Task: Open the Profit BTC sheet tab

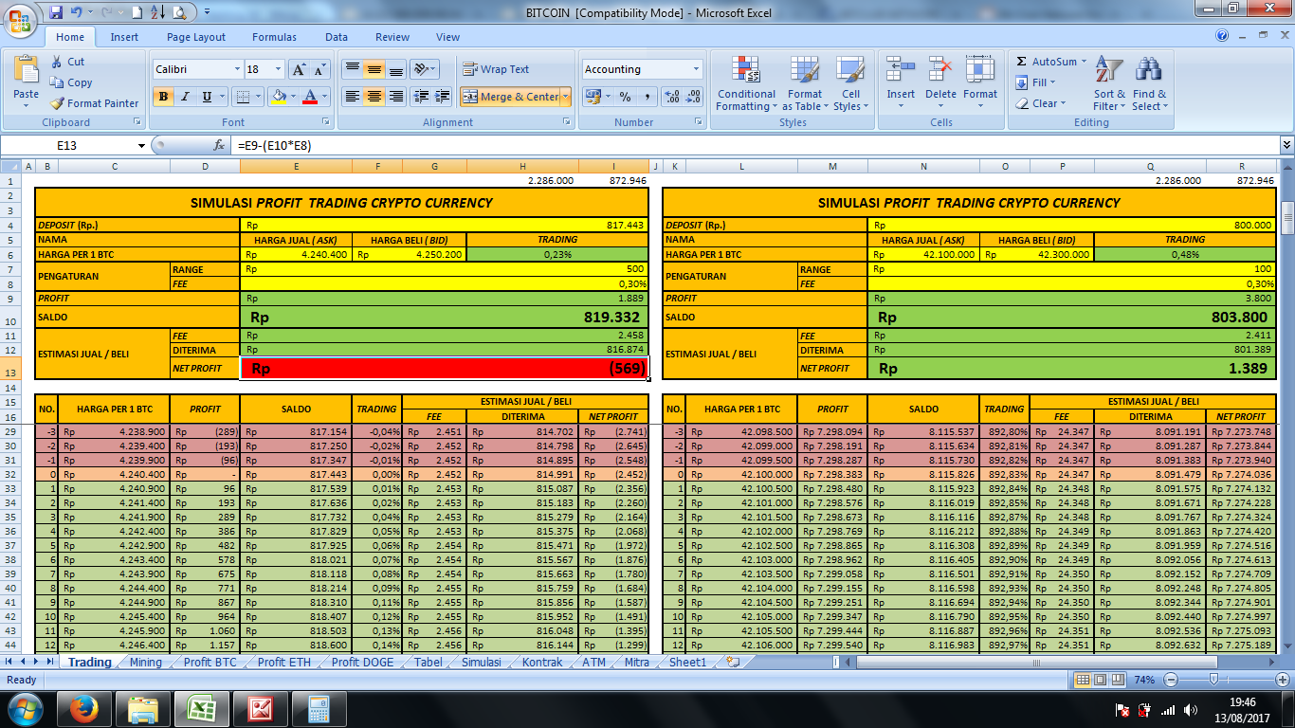Action: coord(210,662)
